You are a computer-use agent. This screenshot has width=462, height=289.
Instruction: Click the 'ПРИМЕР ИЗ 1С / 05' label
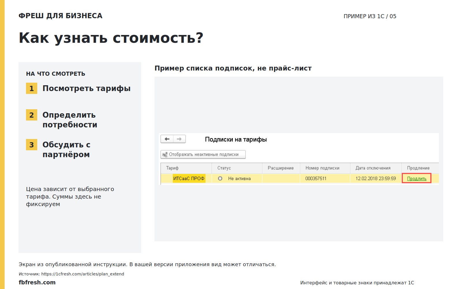click(370, 16)
